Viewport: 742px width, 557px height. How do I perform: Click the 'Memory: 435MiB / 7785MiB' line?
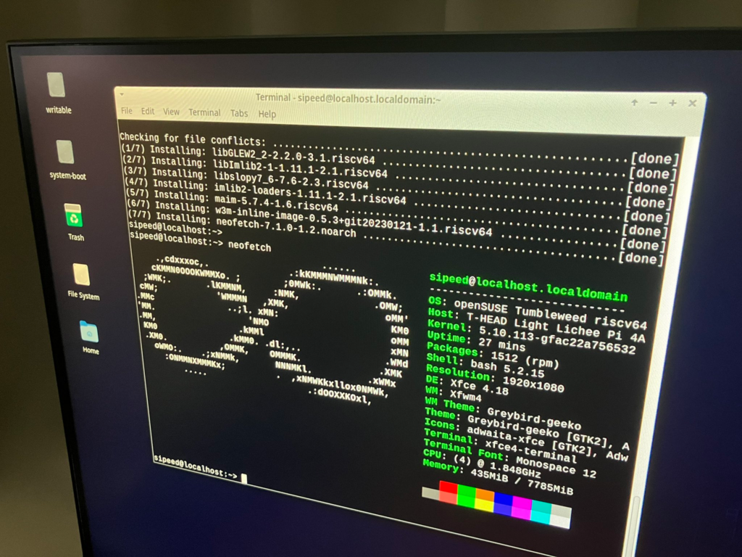pos(497,476)
